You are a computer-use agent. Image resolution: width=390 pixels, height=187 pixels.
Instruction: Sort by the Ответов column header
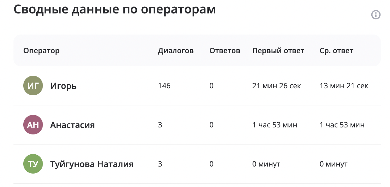[x=225, y=51]
